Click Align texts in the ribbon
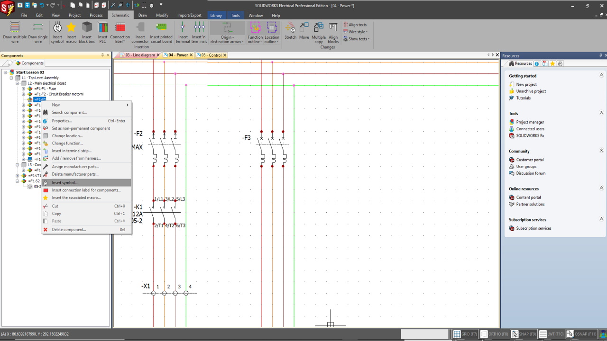The height and width of the screenshot is (341, 607). (x=355, y=25)
